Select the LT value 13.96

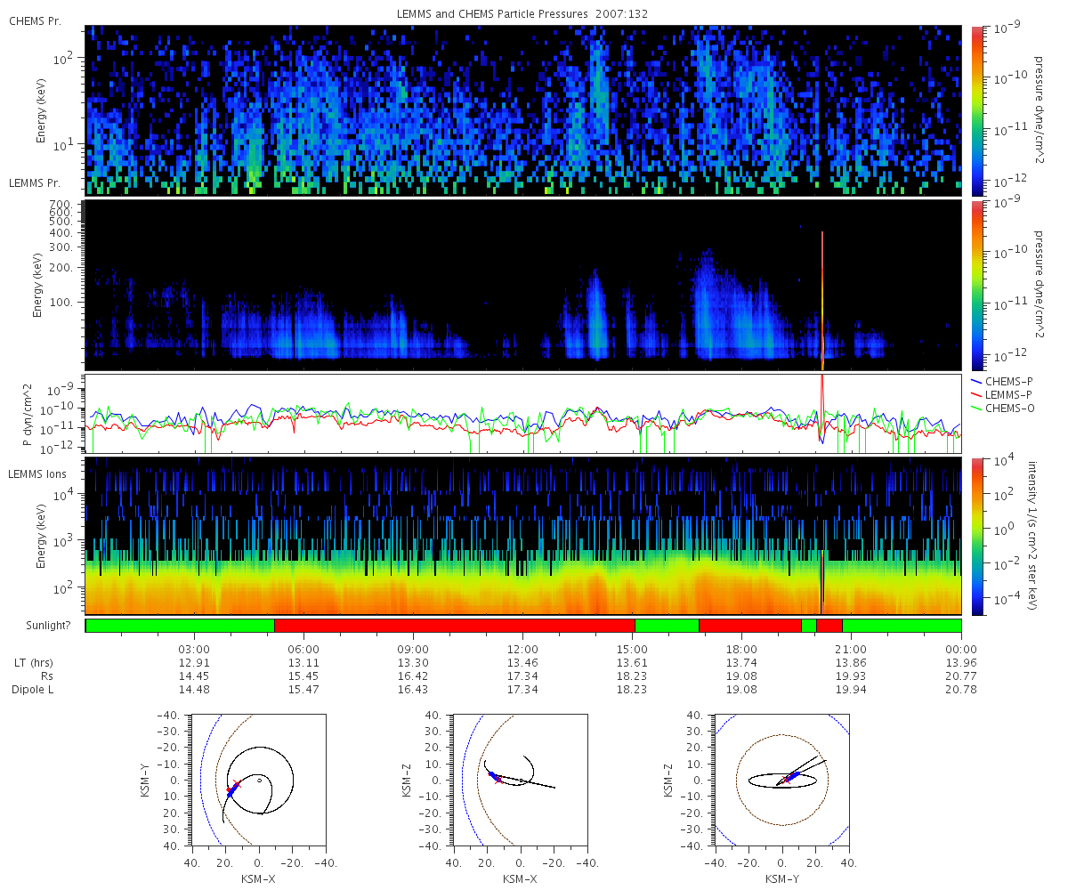(961, 663)
